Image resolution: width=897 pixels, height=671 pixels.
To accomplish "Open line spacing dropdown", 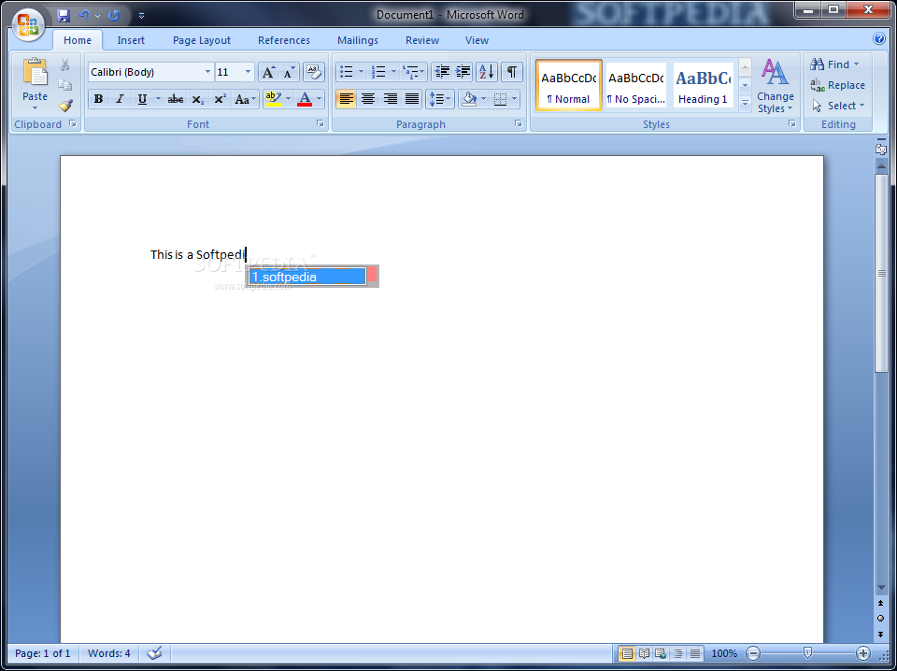I will [x=440, y=100].
